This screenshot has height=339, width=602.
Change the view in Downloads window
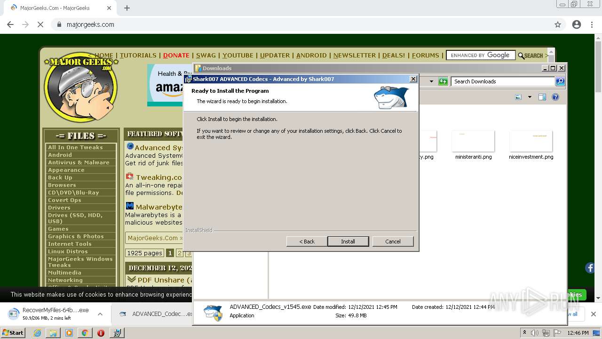tap(518, 97)
